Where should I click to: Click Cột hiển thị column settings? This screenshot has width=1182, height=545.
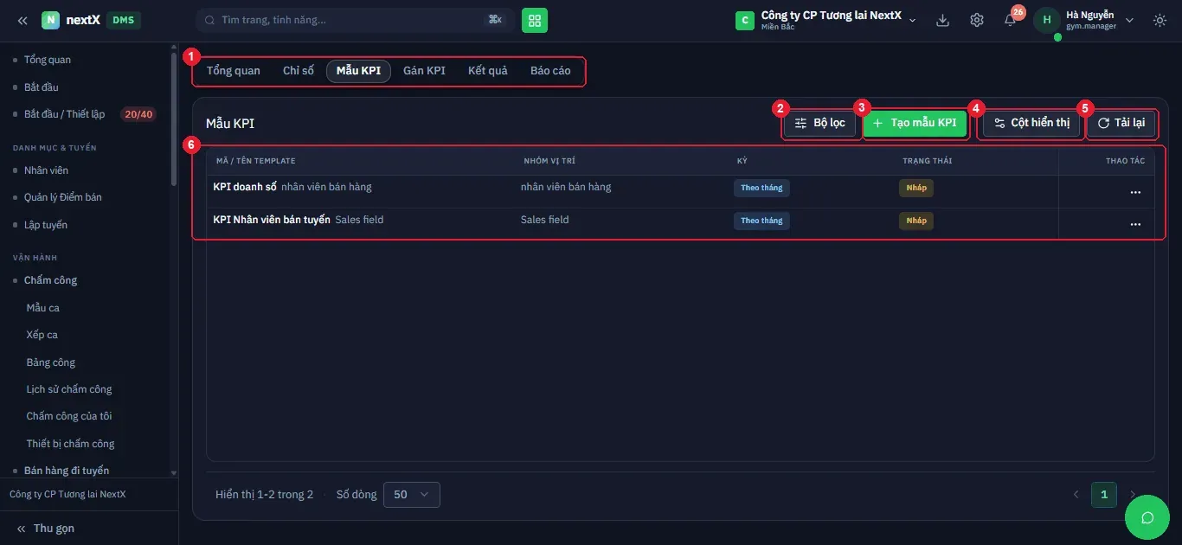(1031, 123)
